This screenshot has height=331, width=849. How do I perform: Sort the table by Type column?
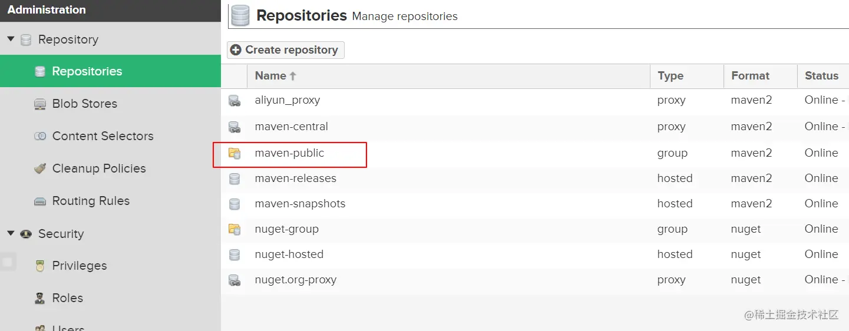(670, 76)
